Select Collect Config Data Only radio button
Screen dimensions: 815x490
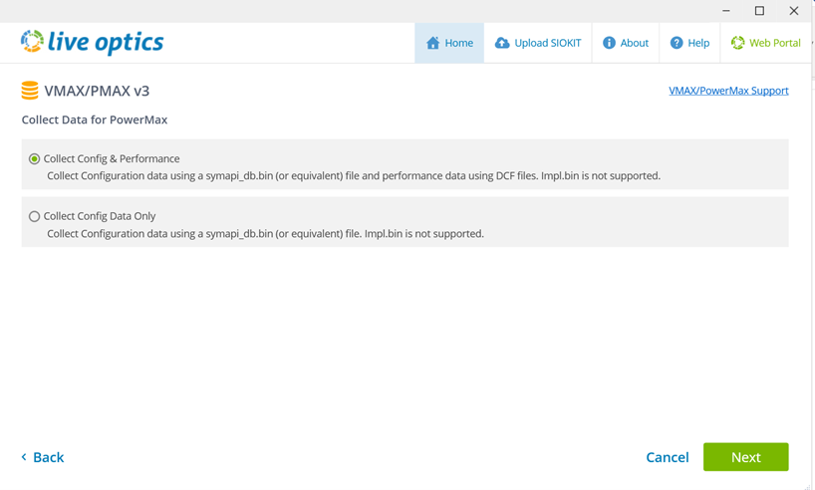[x=35, y=216]
